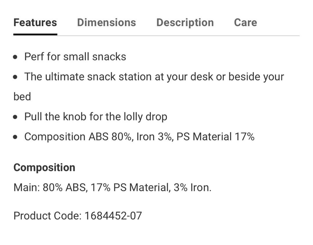Click the black underline below Features
This screenshot has width=313, height=245.
tap(35, 34)
